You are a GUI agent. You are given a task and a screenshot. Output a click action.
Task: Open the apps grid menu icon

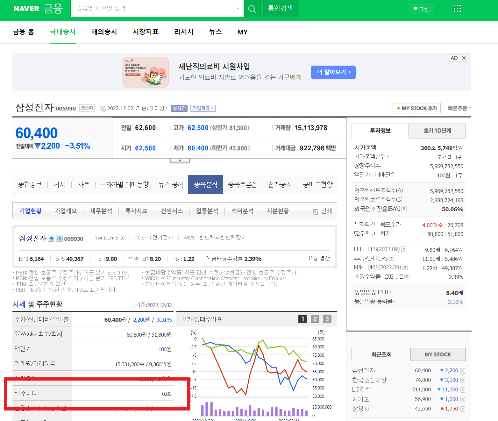click(x=457, y=9)
